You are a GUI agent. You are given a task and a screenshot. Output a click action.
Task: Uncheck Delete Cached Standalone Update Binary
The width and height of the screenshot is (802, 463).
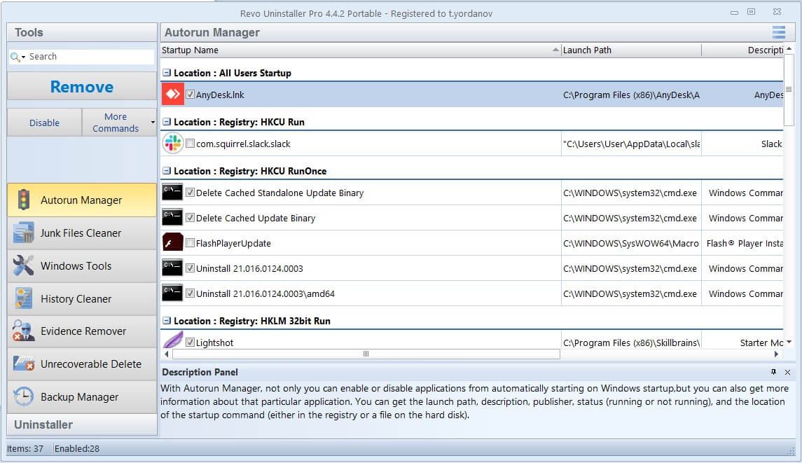191,193
